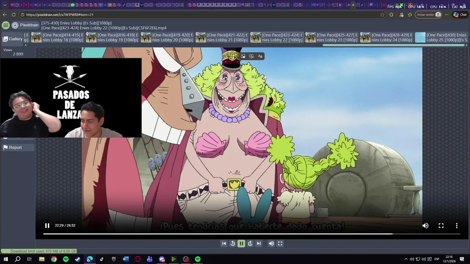The width and height of the screenshot is (470, 264).
Task: Go back in browser
Action: tap(4, 15)
